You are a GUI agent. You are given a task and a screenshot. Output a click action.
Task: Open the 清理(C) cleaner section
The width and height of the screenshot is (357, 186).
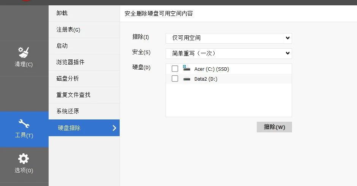pyautogui.click(x=24, y=58)
